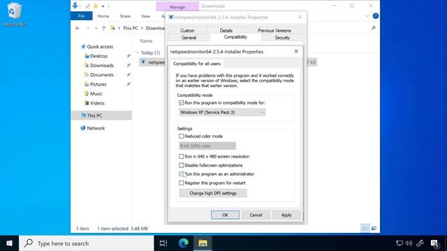The width and height of the screenshot is (447, 251).
Task: Open the 8-bit (256) color dropdown
Action: coord(207,146)
